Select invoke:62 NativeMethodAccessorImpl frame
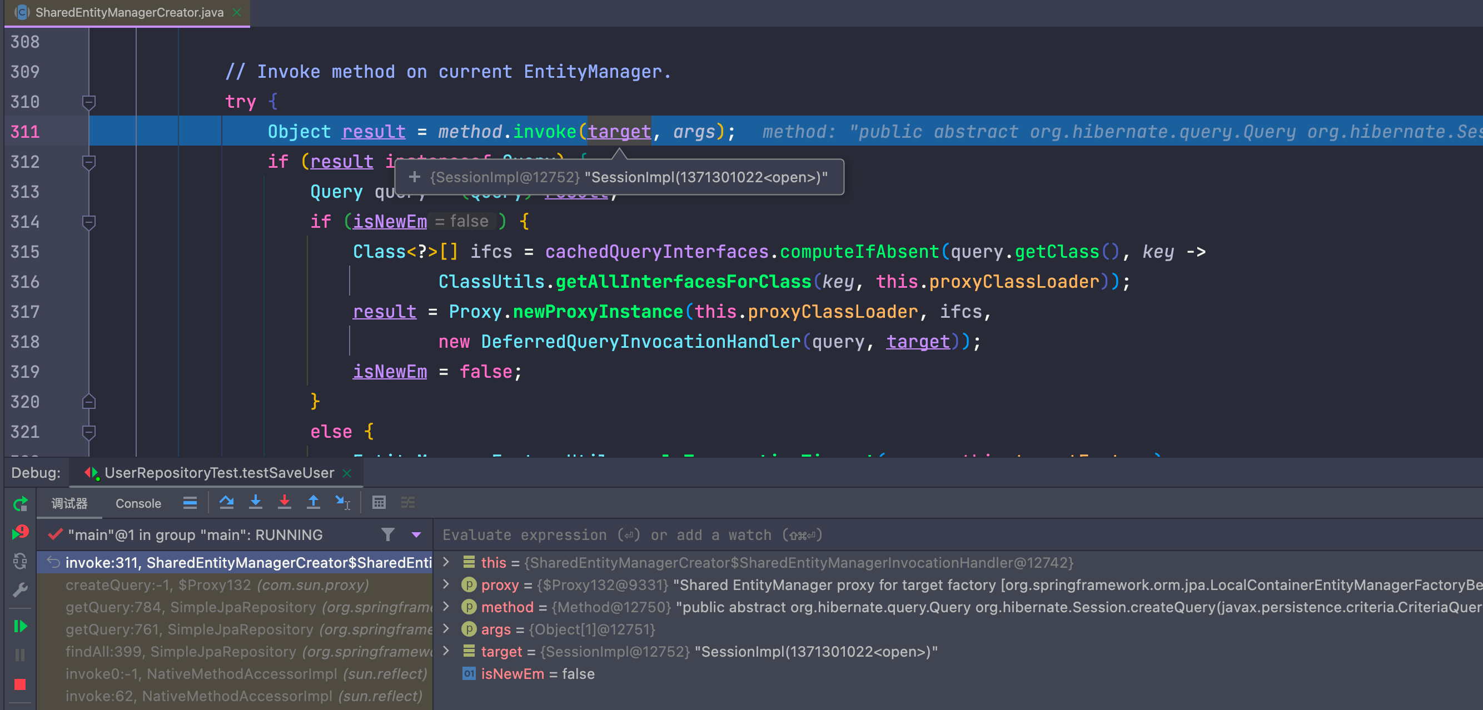 click(x=235, y=696)
